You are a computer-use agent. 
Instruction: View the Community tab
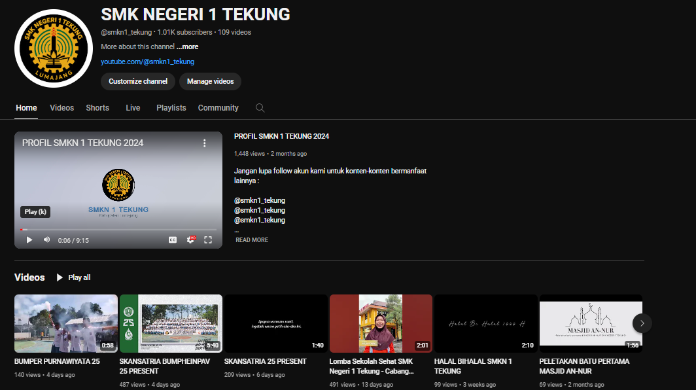[x=218, y=108]
